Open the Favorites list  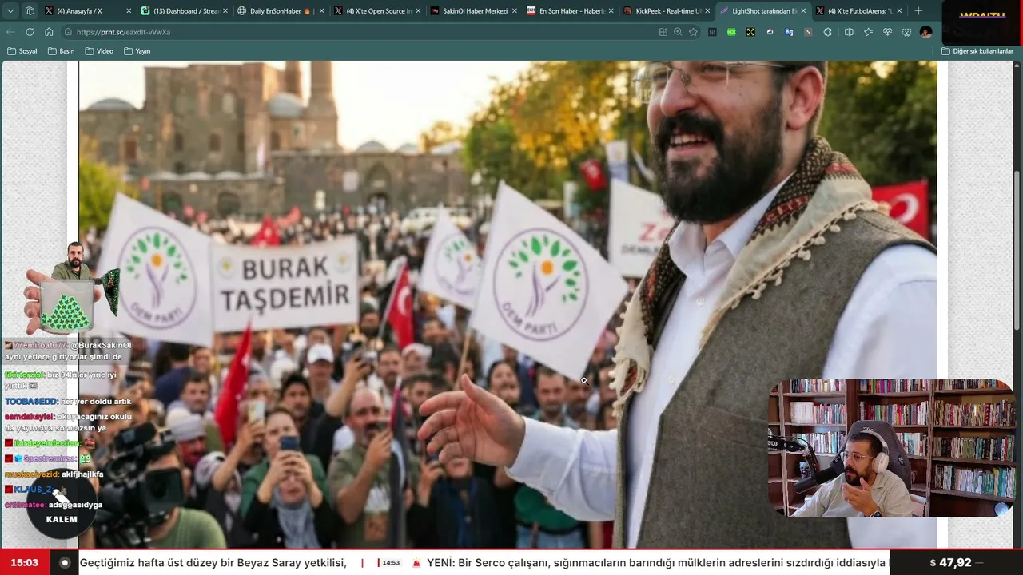point(868,32)
